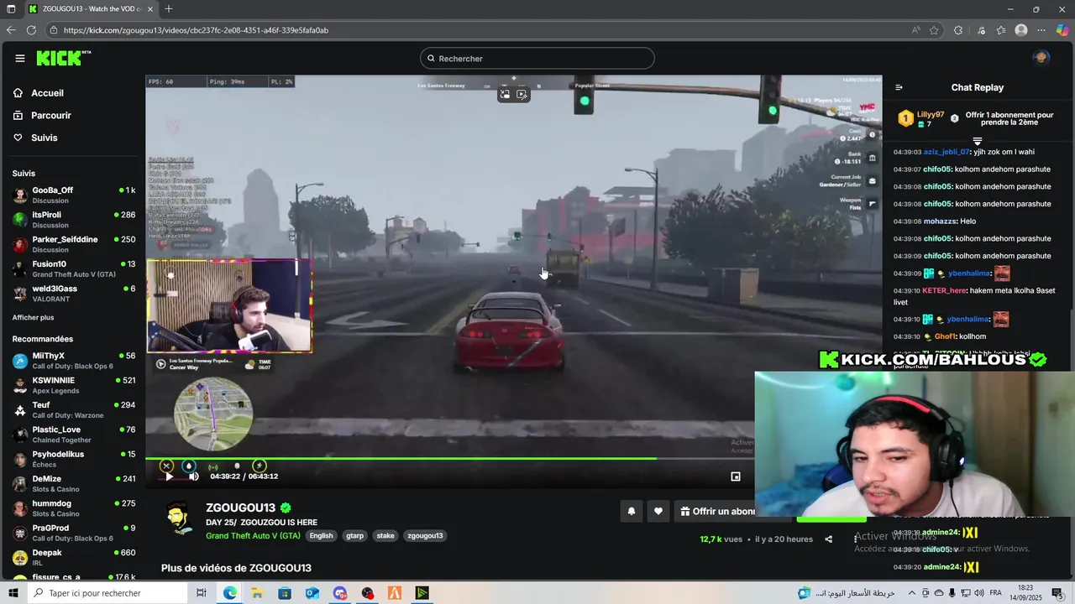Open Microsoft Edge from taskbar

229,593
